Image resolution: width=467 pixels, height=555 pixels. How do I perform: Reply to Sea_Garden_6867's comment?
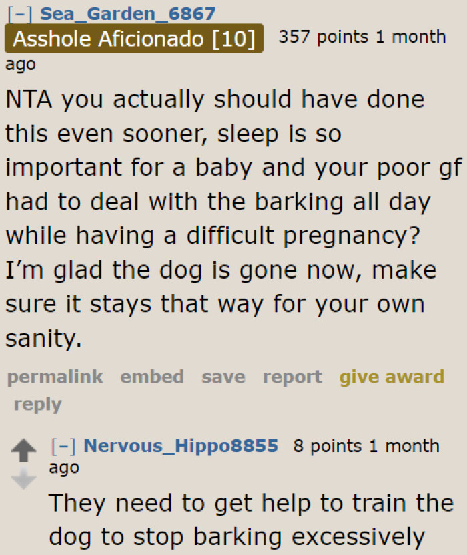(x=37, y=404)
